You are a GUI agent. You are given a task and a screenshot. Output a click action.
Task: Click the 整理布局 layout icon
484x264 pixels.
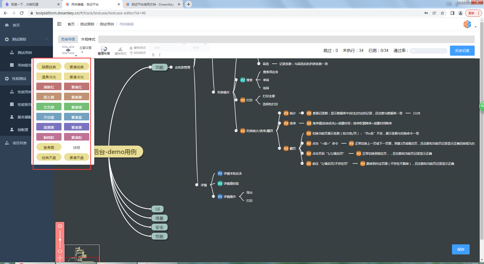[x=104, y=50]
